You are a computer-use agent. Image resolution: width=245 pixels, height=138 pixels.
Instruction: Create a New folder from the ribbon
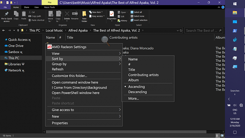pos(84,16)
